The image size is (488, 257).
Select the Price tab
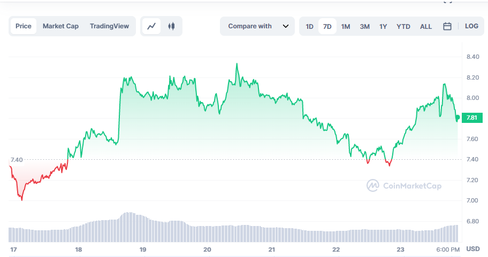click(24, 26)
